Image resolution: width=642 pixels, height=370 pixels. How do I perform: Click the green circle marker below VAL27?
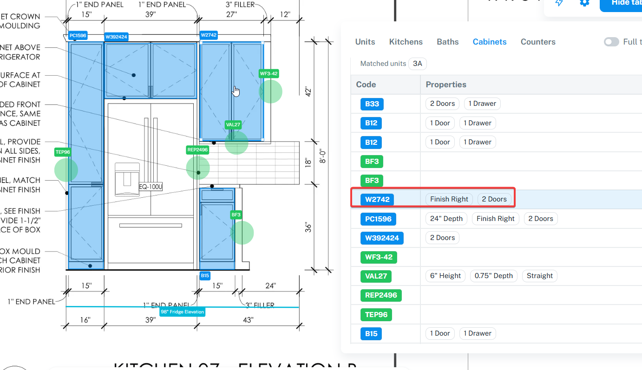click(236, 143)
